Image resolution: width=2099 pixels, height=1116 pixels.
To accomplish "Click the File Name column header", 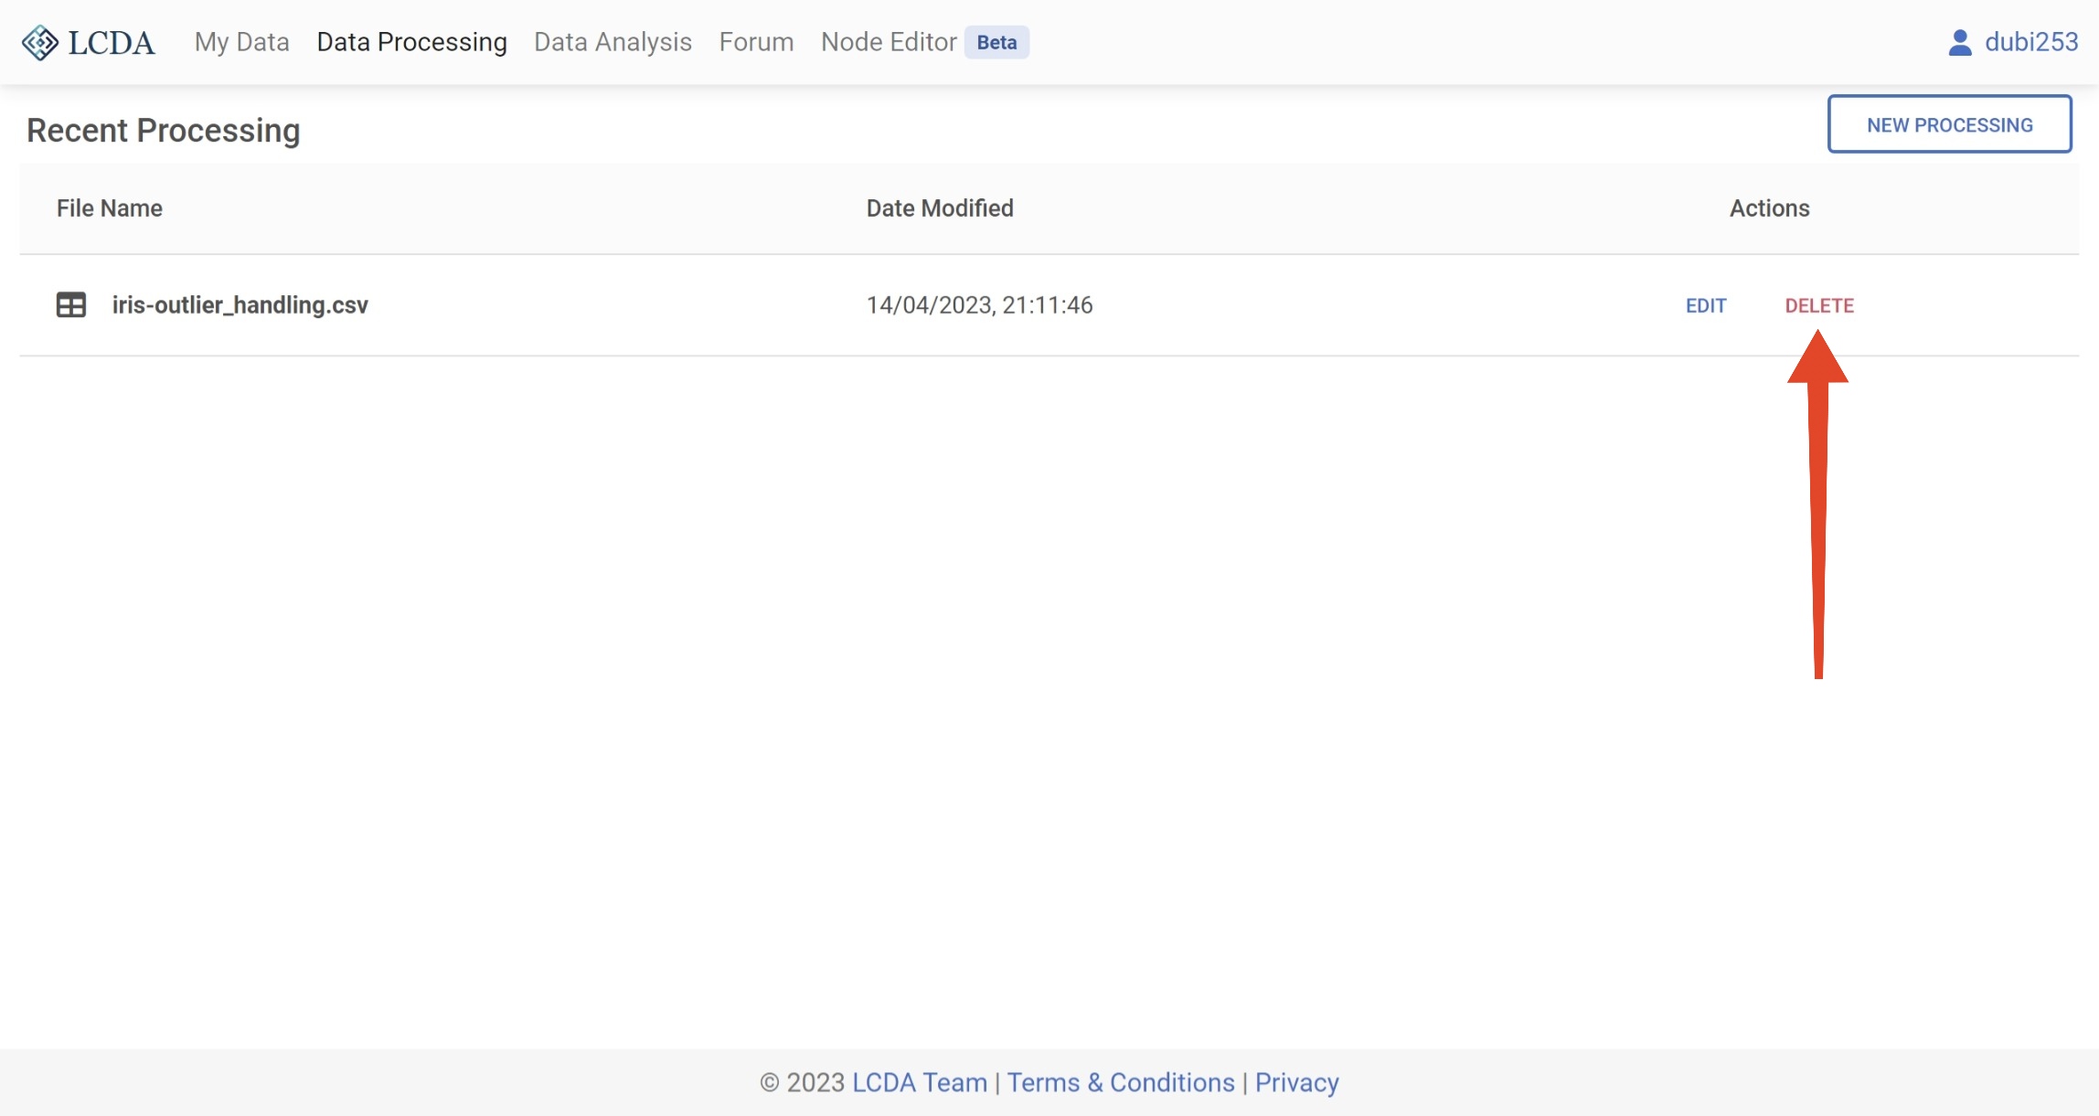I will [x=110, y=208].
